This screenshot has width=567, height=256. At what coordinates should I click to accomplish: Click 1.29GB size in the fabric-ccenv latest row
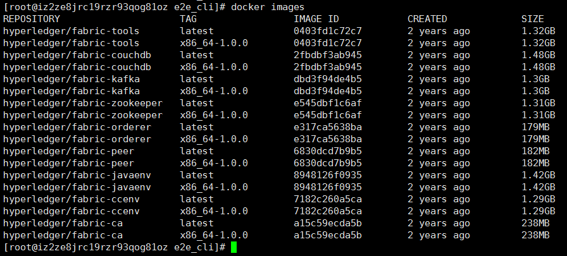[x=538, y=199]
